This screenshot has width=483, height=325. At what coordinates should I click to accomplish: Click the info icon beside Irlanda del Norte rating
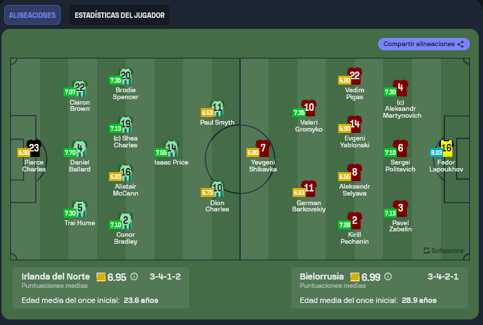pyautogui.click(x=135, y=277)
